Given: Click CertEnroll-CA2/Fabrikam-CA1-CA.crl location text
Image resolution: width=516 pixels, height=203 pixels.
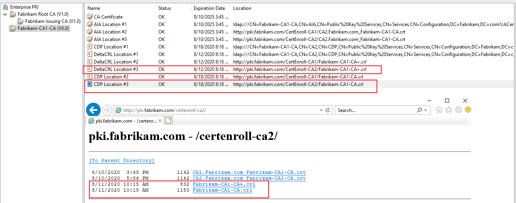Looking at the screenshot, I should [298, 84].
